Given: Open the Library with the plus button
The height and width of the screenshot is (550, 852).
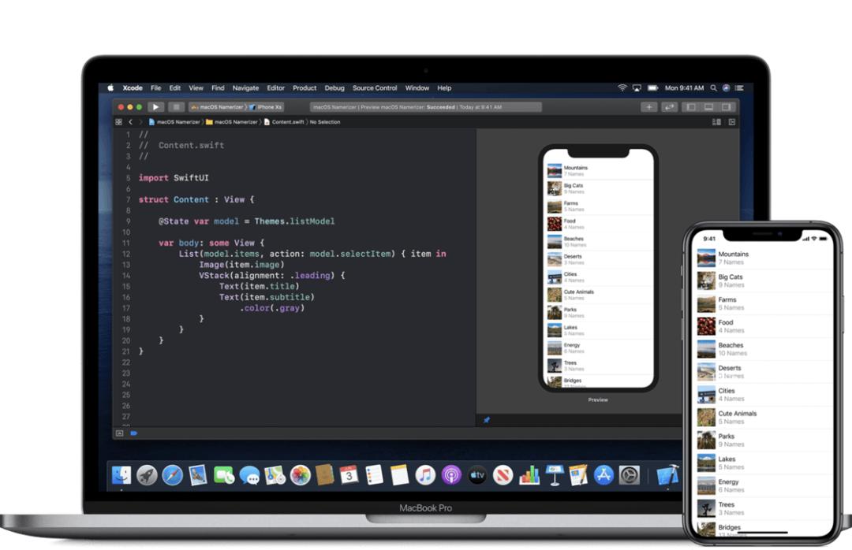Looking at the screenshot, I should pyautogui.click(x=648, y=107).
